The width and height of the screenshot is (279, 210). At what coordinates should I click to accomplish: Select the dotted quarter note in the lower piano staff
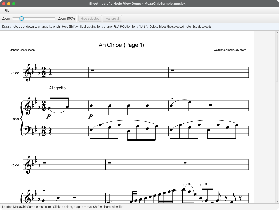point(108,202)
